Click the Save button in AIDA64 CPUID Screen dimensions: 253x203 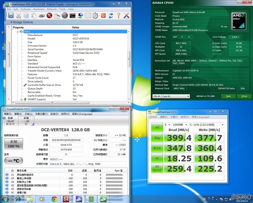click(x=228, y=96)
